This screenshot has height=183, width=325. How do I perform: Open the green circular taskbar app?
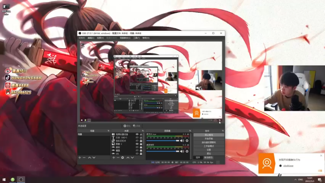(13, 179)
